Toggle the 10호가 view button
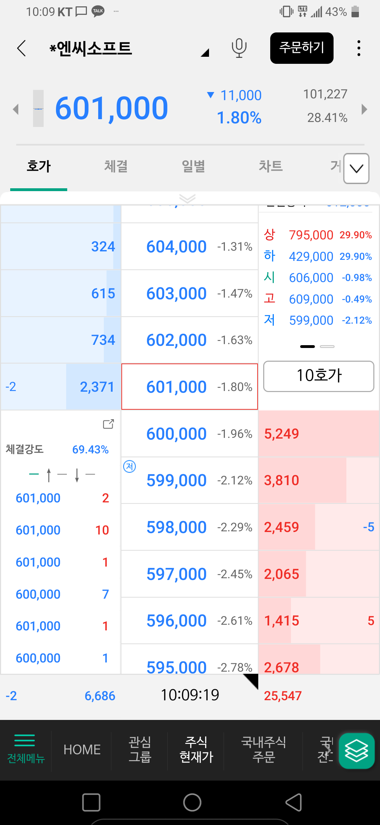The width and height of the screenshot is (380, 825). (x=318, y=376)
